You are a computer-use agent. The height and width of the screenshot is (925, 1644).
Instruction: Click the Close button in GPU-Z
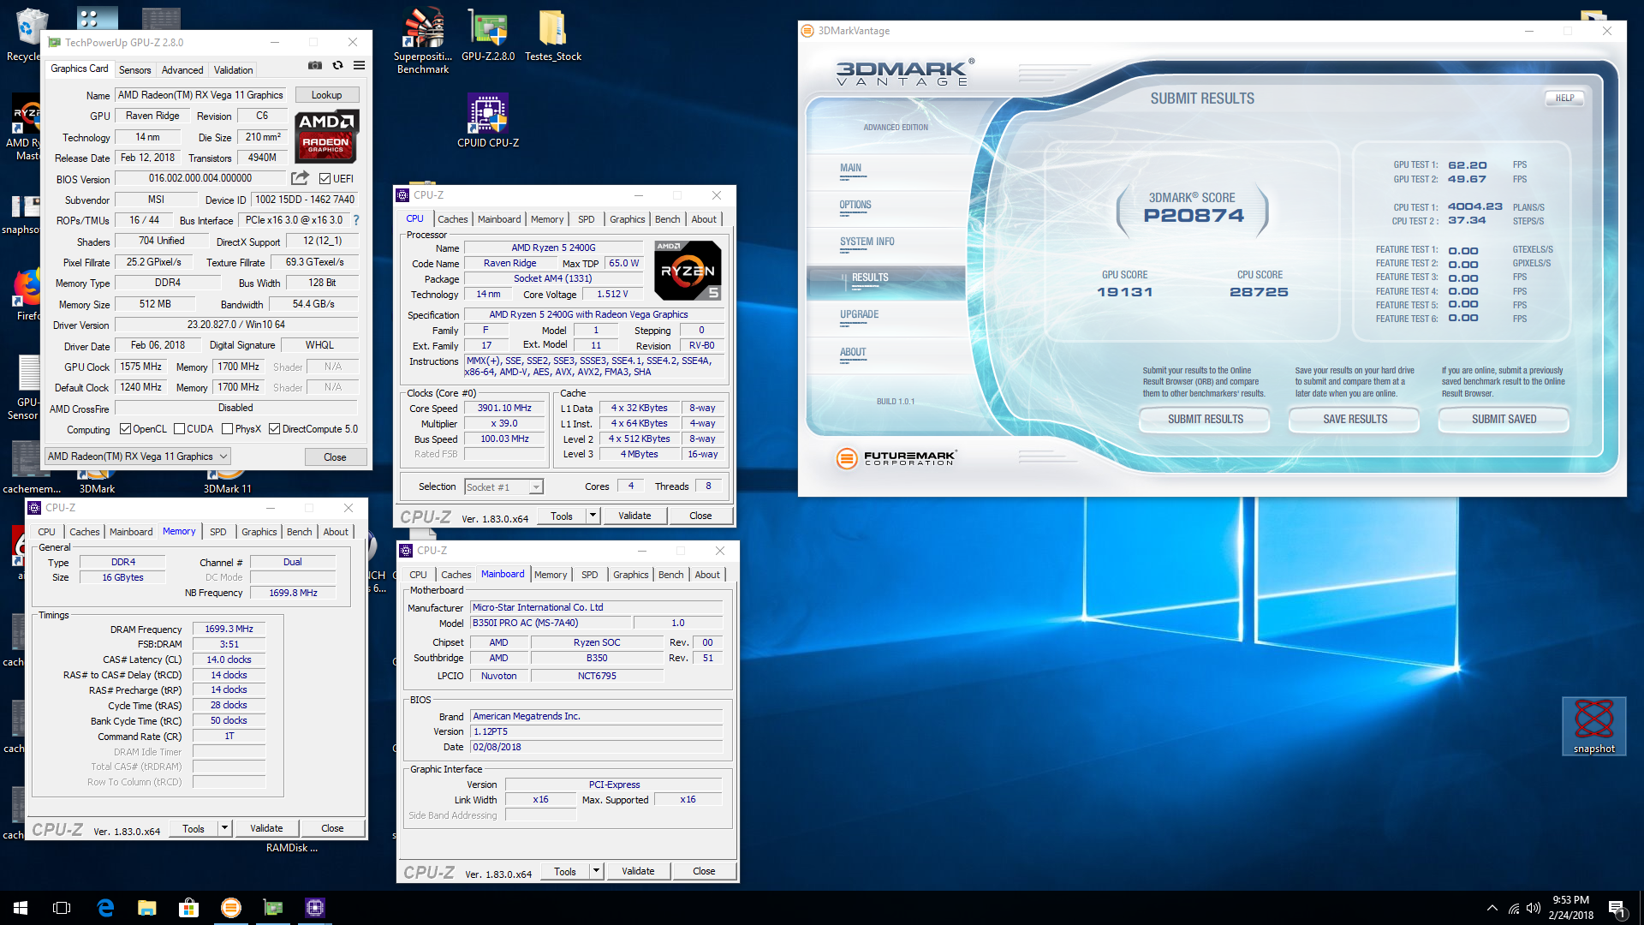335,457
